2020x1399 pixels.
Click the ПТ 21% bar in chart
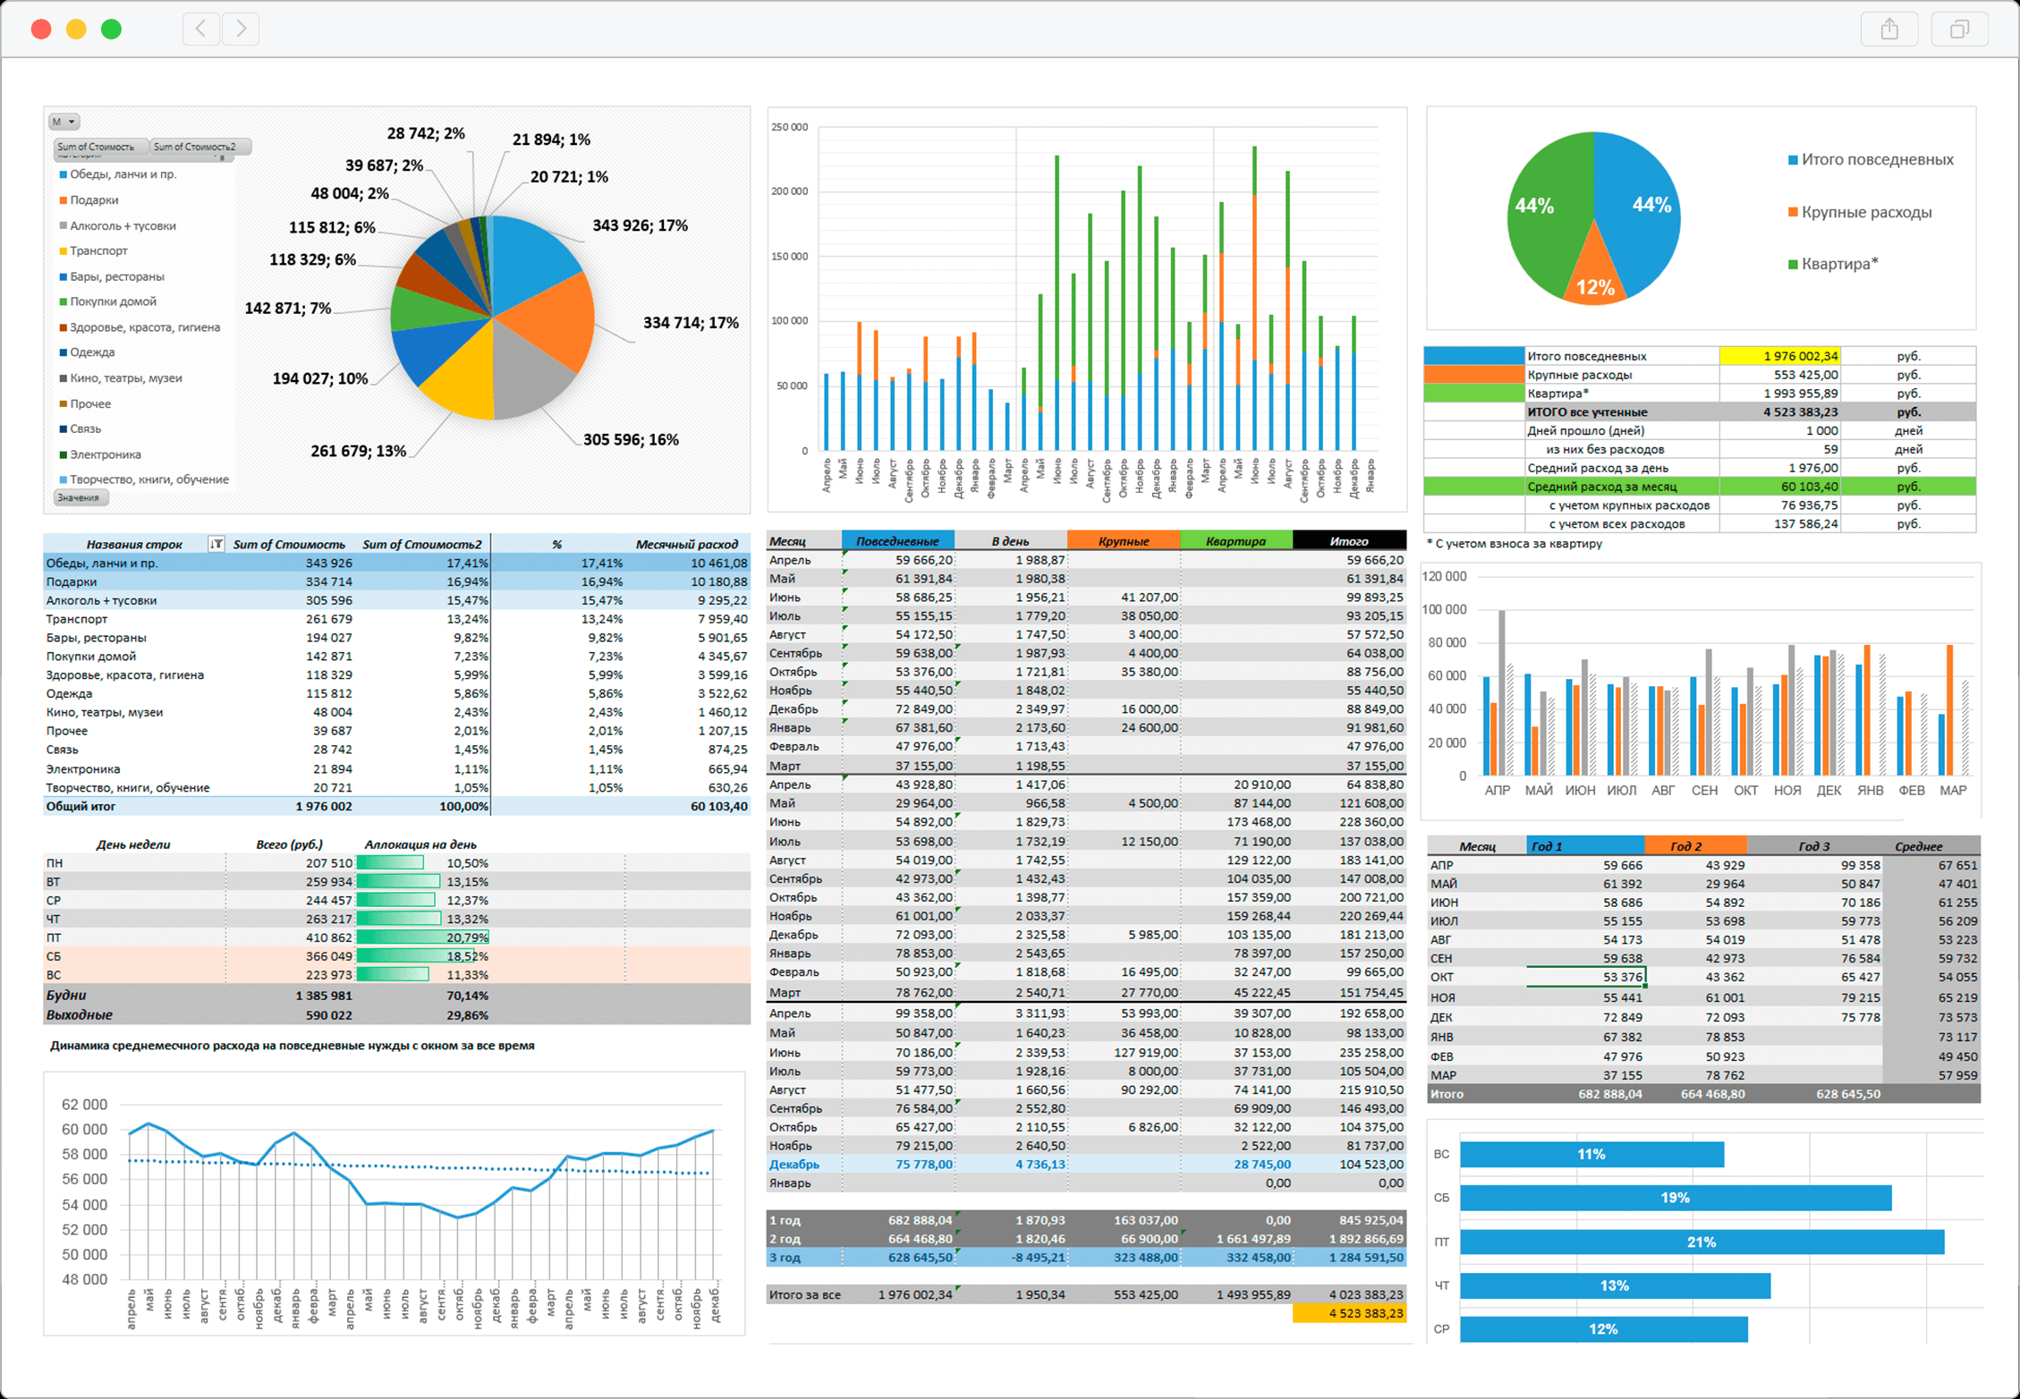(1701, 1242)
